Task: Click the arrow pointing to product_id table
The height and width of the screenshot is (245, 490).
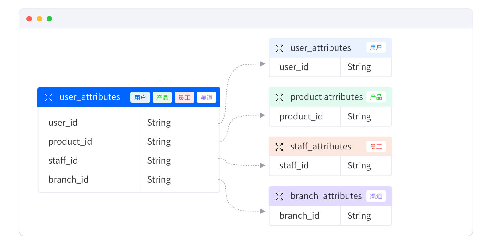Action: pyautogui.click(x=262, y=115)
